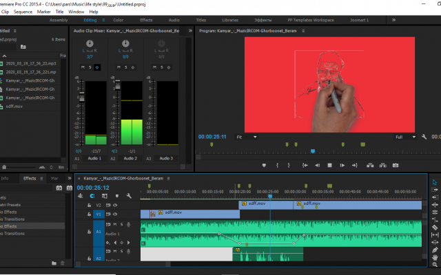Switch to Color workspace
Image resolution: width=441 pixels, height=275 pixels.
[119, 20]
